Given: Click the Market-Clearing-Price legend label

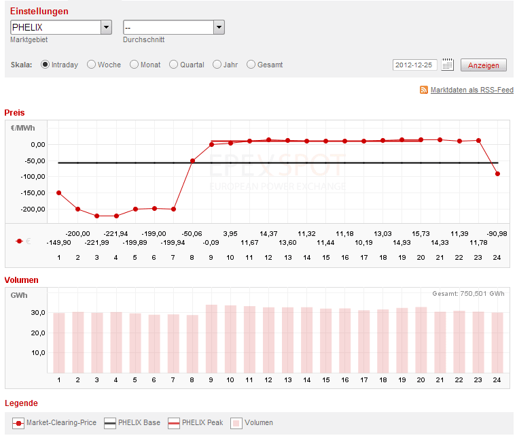Looking at the screenshot, I should click(61, 422).
